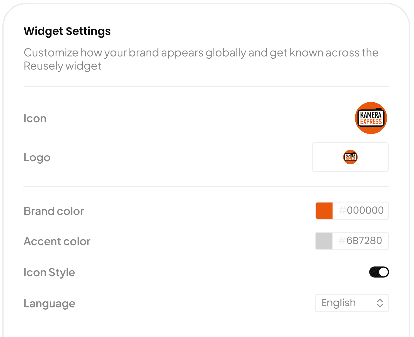Open the Language dropdown

coord(352,303)
